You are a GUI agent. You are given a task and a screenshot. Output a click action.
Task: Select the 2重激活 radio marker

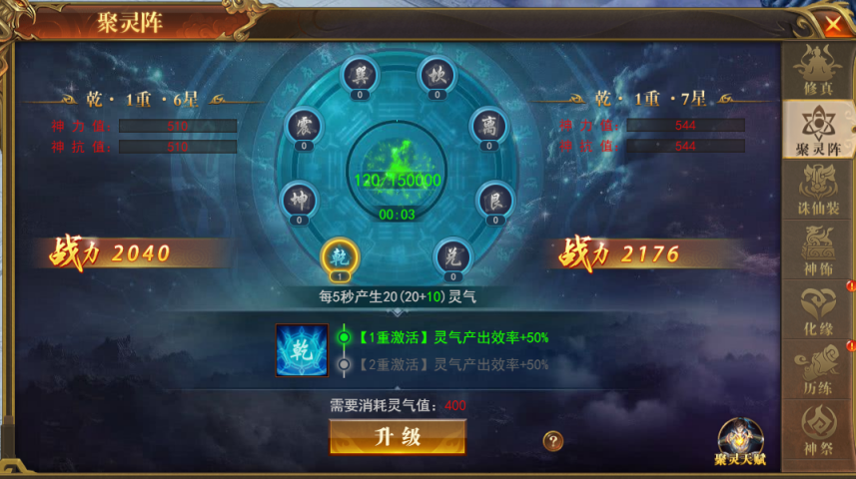coord(344,364)
